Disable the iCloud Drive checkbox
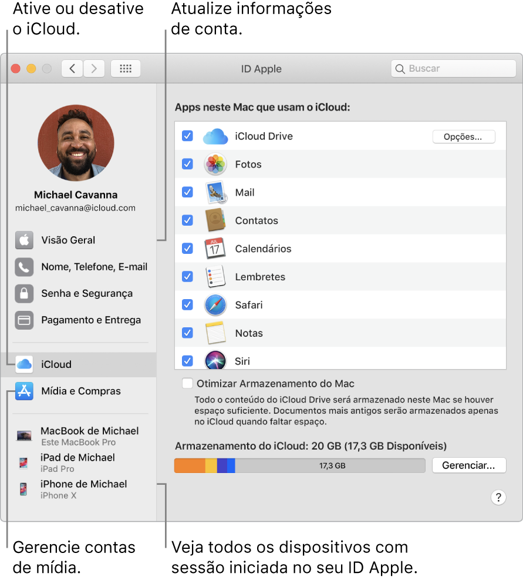Viewport: 523px width, 580px height. coord(187,136)
